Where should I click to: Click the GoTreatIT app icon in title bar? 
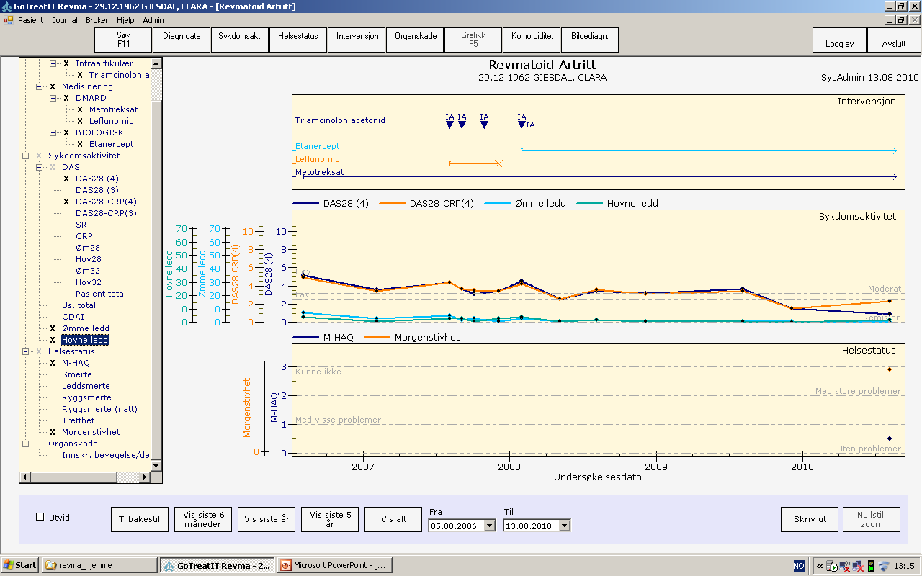coord(6,6)
